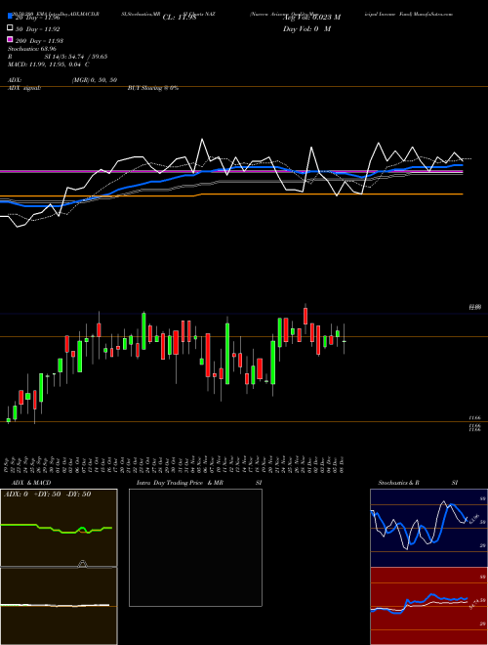
Task: Click the 'Avg Vol: 0.023 M' text
Action: pos(311,18)
